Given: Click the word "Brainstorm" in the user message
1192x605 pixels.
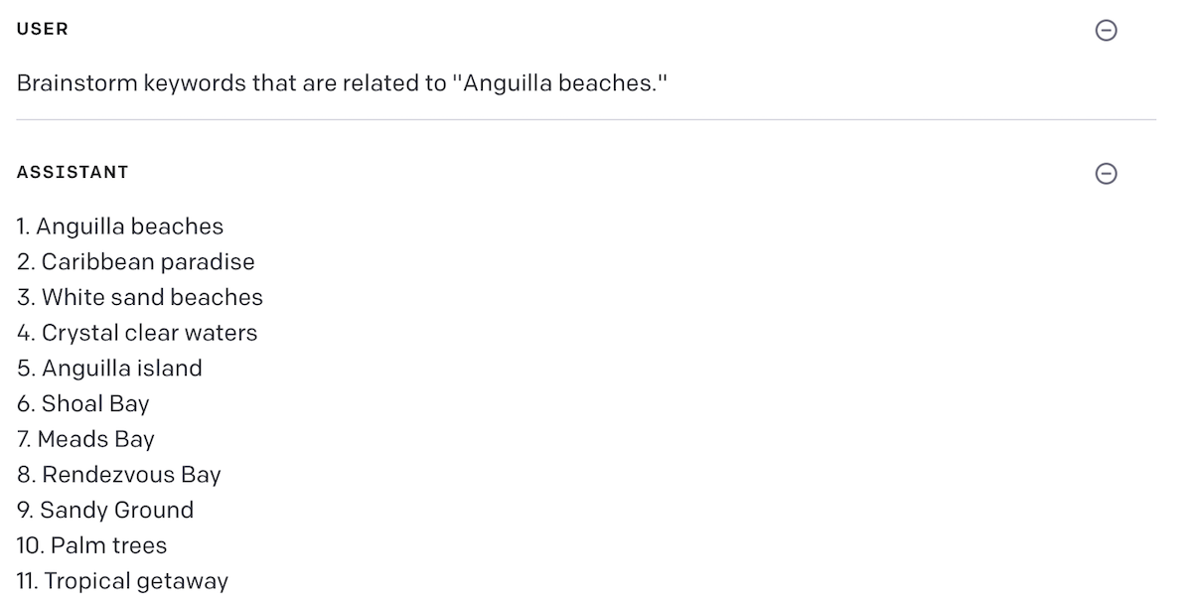Looking at the screenshot, I should [75, 83].
